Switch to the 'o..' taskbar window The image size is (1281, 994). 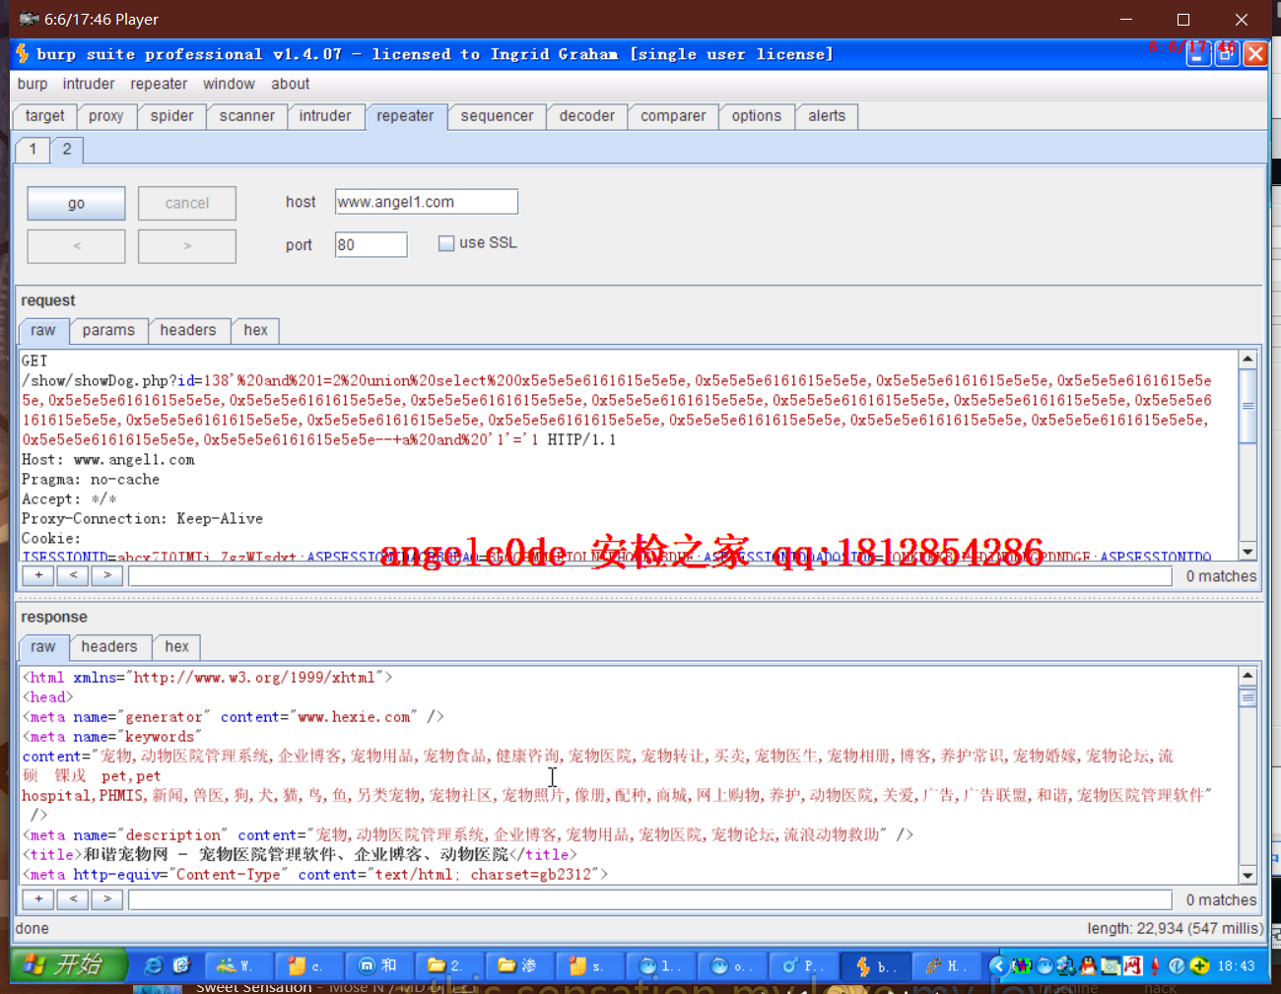[x=730, y=965]
